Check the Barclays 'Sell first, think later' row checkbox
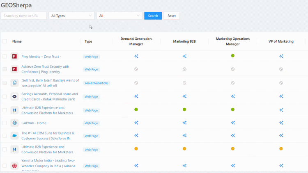The width and height of the screenshot is (308, 173). [x=5, y=83]
